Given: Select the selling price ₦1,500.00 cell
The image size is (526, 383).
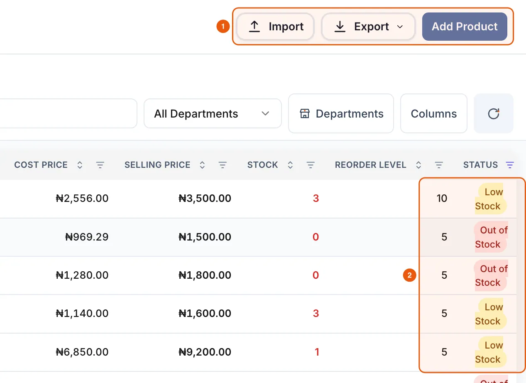Looking at the screenshot, I should point(205,237).
